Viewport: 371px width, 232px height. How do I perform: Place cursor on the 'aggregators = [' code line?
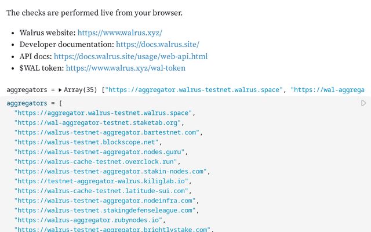[x=34, y=103]
